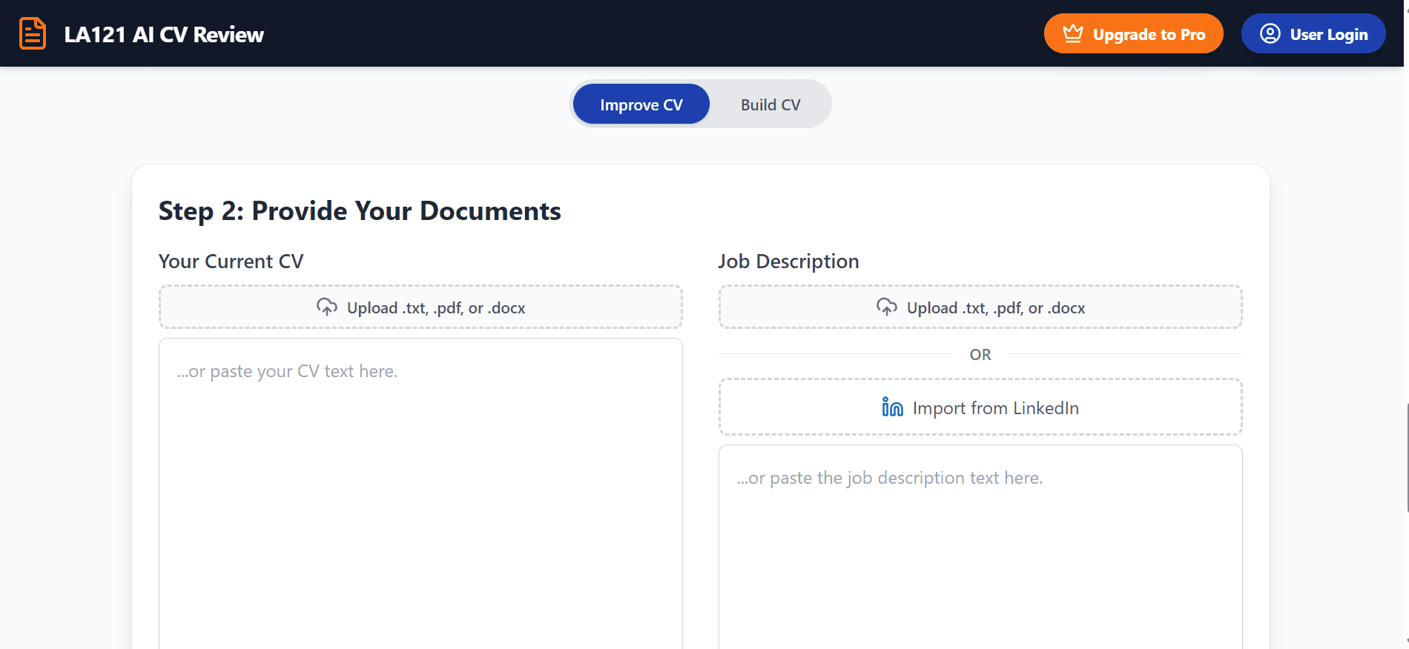Image resolution: width=1409 pixels, height=649 pixels.
Task: Click the Your Current CV label
Action: coord(231,262)
